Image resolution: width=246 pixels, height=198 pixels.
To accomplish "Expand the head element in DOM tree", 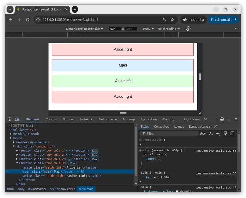I will (11, 134).
